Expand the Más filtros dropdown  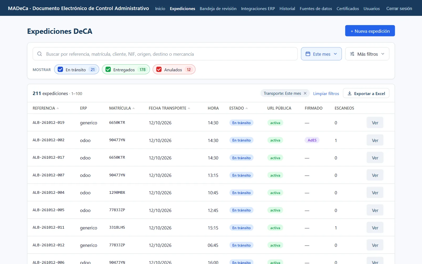tap(367, 54)
